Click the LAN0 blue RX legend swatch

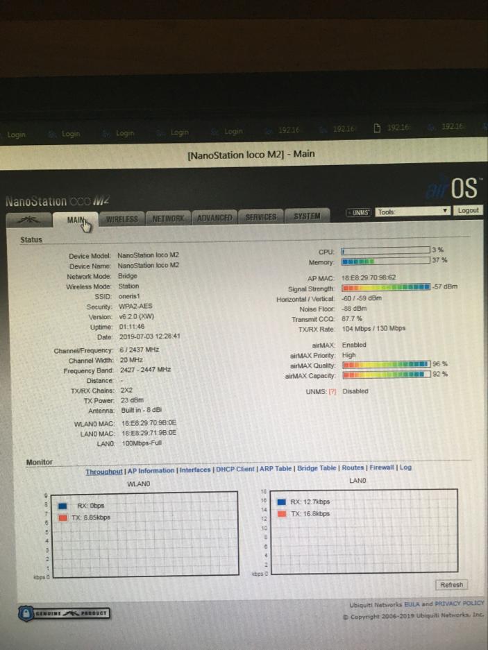pos(281,502)
